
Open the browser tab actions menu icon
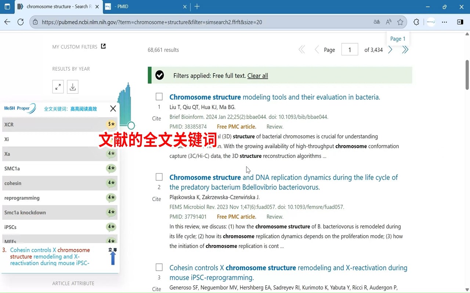[x=7, y=7]
